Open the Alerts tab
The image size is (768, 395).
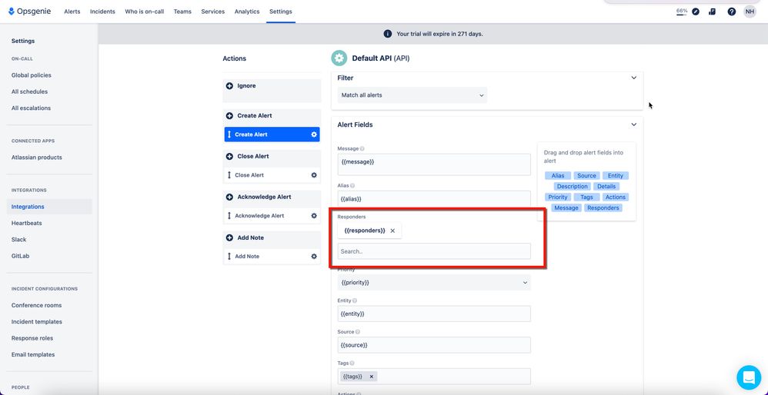point(72,12)
